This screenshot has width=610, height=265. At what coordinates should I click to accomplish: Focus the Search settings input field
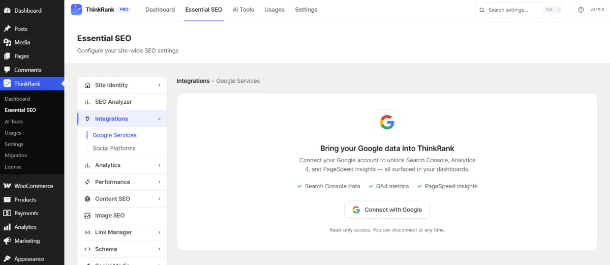pos(520,10)
